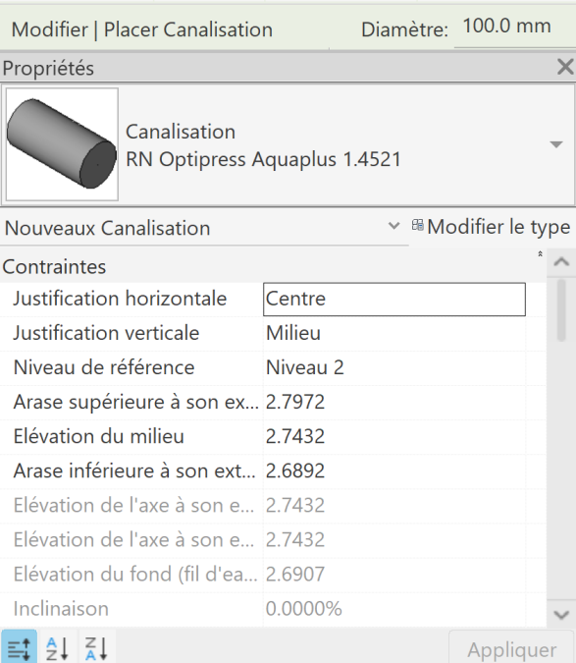
Task: Sort properties alphabetically A to Z
Action: tap(58, 648)
